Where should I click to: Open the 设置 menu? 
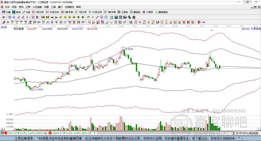(46, 7)
